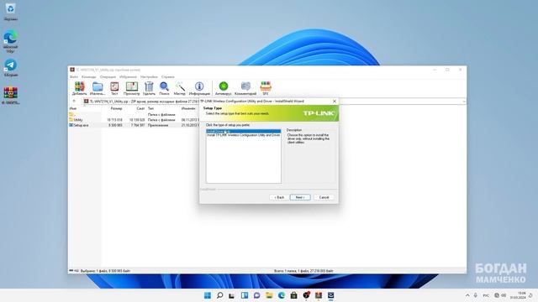538x302 pixels.
Task: Click the microphone tray icon
Action: click(x=476, y=295)
